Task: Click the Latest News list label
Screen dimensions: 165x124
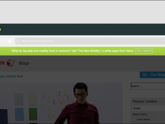Action: 143,119
